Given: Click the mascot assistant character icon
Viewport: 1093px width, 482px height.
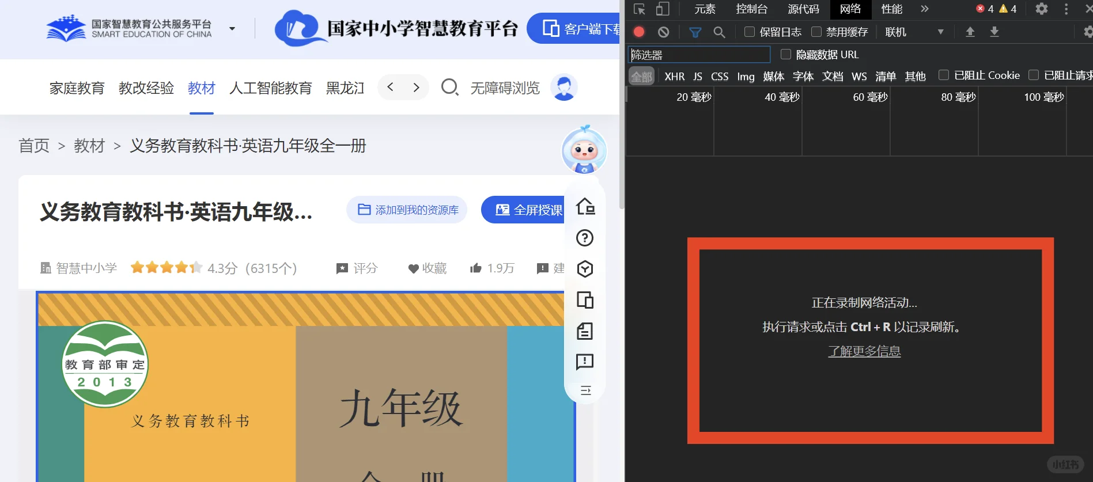Looking at the screenshot, I should pyautogui.click(x=584, y=150).
